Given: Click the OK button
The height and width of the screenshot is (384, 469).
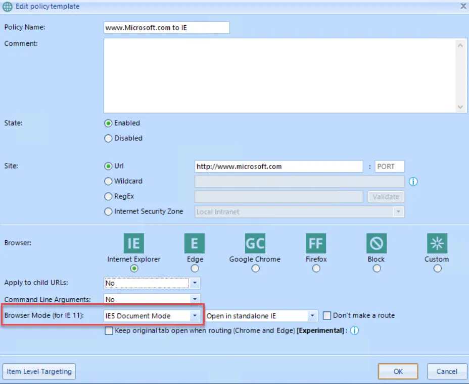Looking at the screenshot, I should (x=398, y=371).
